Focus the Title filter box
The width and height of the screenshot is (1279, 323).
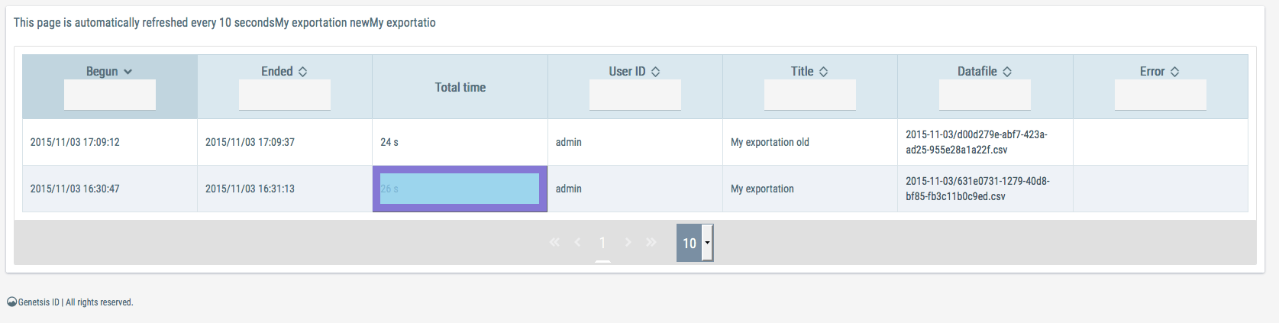810,95
